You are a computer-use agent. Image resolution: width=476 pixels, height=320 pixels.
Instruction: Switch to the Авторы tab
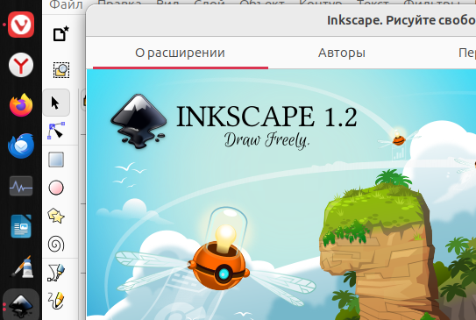click(x=342, y=53)
